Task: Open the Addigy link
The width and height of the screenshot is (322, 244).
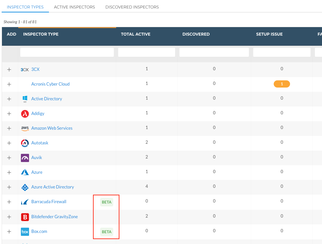Action: click(38, 113)
